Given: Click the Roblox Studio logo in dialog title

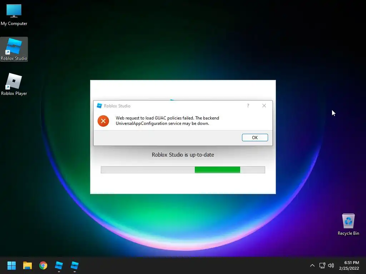Looking at the screenshot, I should coord(99,106).
